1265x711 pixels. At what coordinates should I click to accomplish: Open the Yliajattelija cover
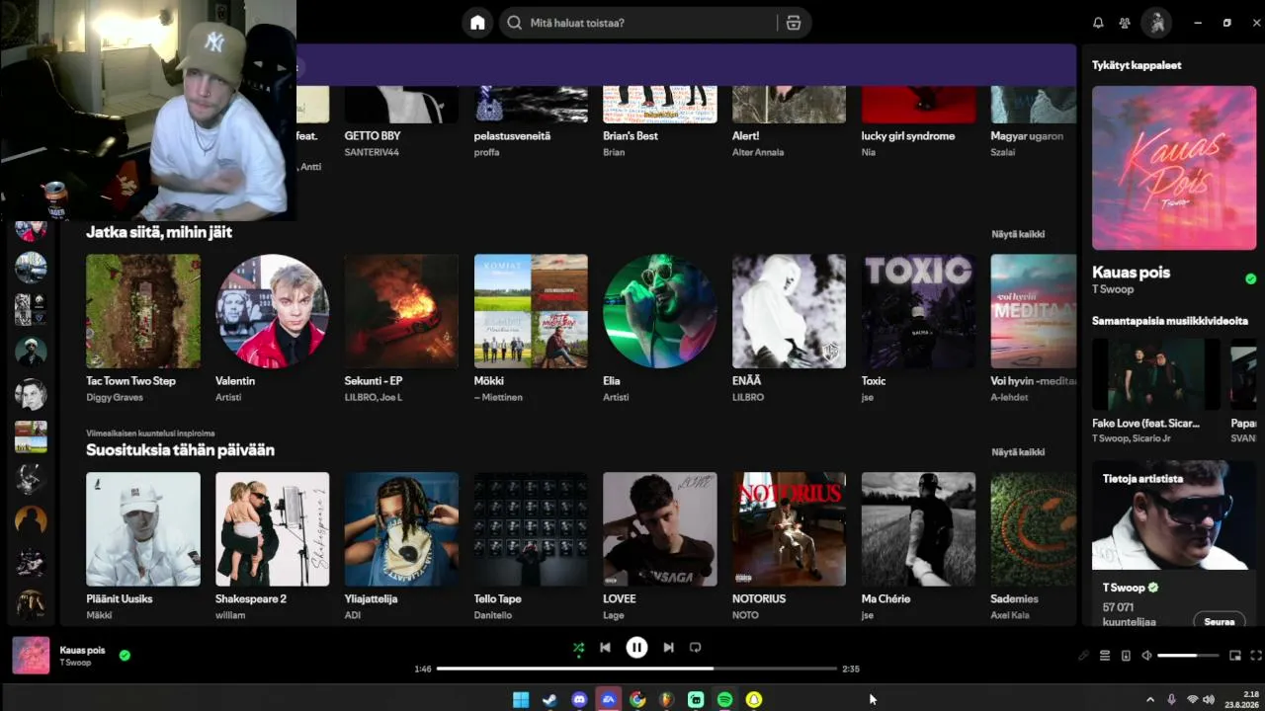point(401,529)
